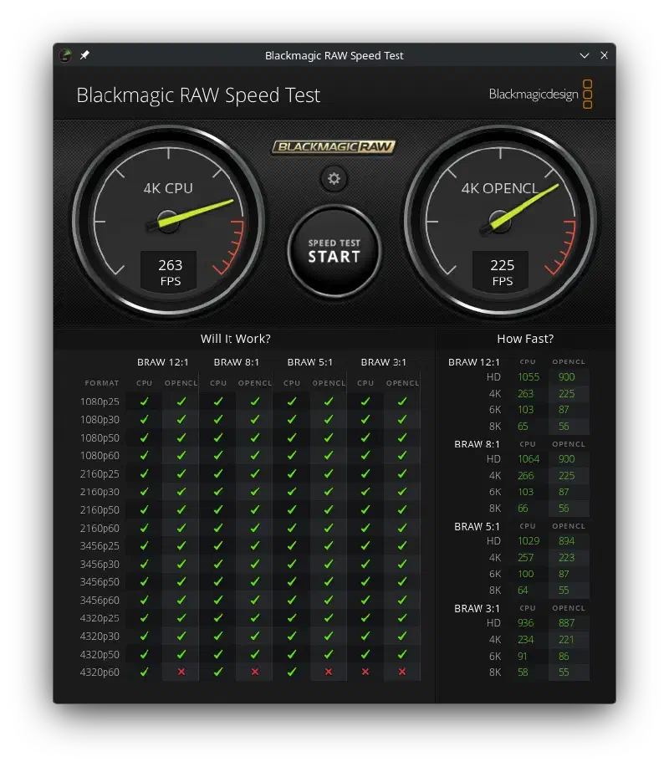Click the checkmark for 2160p25 BRAW 5:1 OpenCL

click(x=329, y=473)
